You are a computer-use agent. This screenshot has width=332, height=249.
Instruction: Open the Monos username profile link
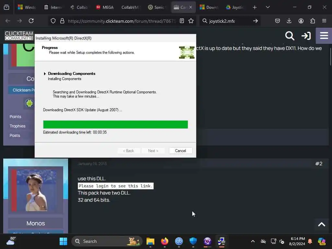[36, 223]
